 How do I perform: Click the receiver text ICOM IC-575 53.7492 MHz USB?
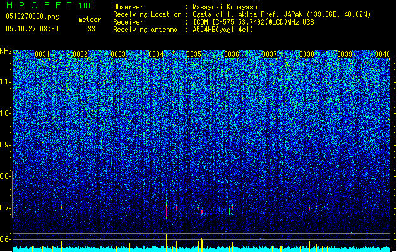[x=253, y=22]
